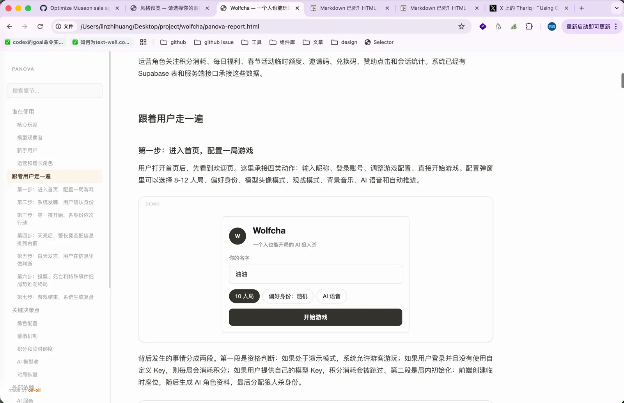Click the Wolfcha W logo avatar

click(238, 236)
